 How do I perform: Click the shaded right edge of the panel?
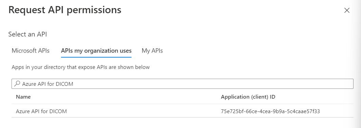(x=357, y=64)
